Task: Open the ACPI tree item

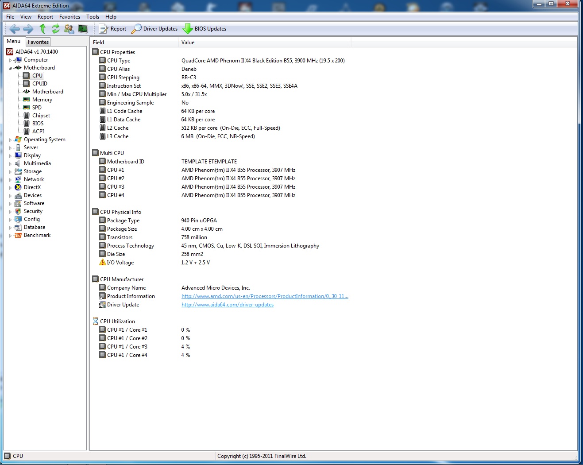Action: 34,132
